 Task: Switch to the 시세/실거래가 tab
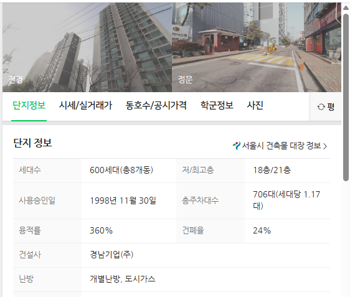point(85,106)
